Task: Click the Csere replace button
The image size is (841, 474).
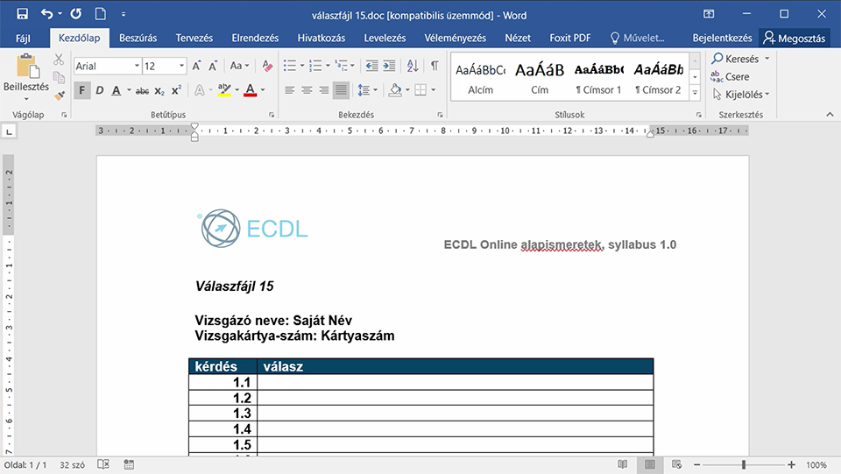Action: click(x=730, y=77)
